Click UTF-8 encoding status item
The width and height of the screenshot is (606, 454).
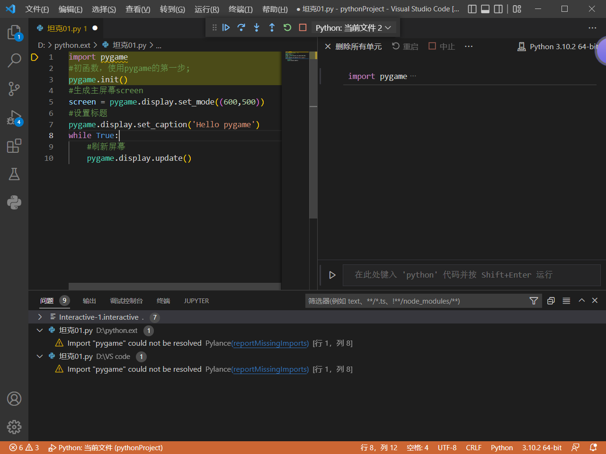pyautogui.click(x=447, y=447)
